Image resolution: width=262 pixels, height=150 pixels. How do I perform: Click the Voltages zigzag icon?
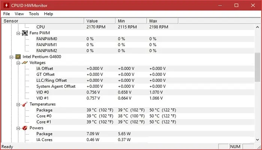click(x=25, y=63)
